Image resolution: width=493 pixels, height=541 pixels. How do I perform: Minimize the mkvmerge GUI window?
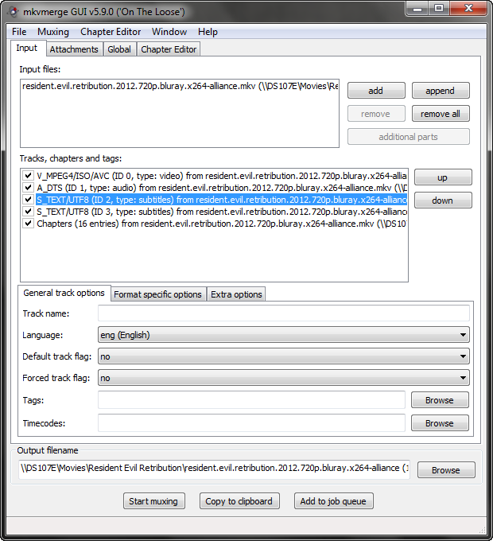pos(417,8)
